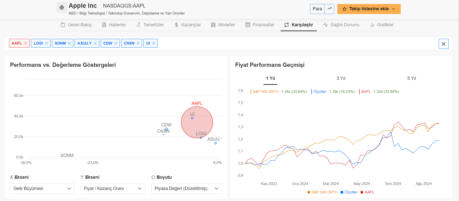
Task: Remove the CDW ticker with its X
Action: click(116, 43)
